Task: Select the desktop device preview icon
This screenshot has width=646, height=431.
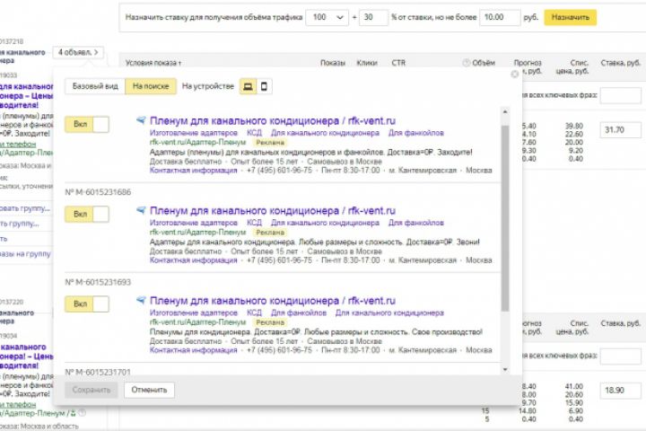Action: [x=248, y=86]
